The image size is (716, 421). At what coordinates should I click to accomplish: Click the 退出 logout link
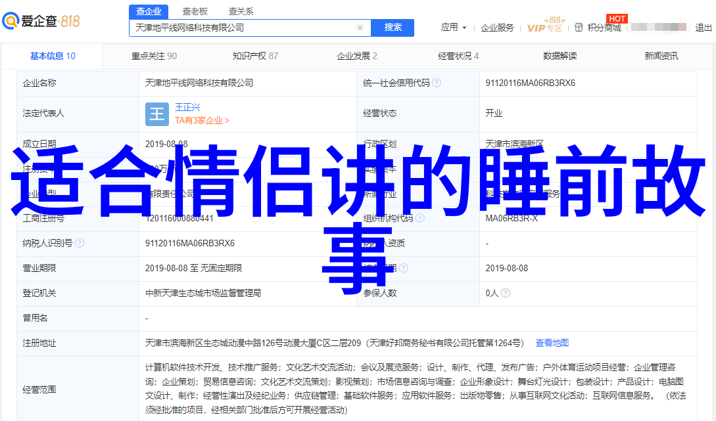tap(704, 28)
